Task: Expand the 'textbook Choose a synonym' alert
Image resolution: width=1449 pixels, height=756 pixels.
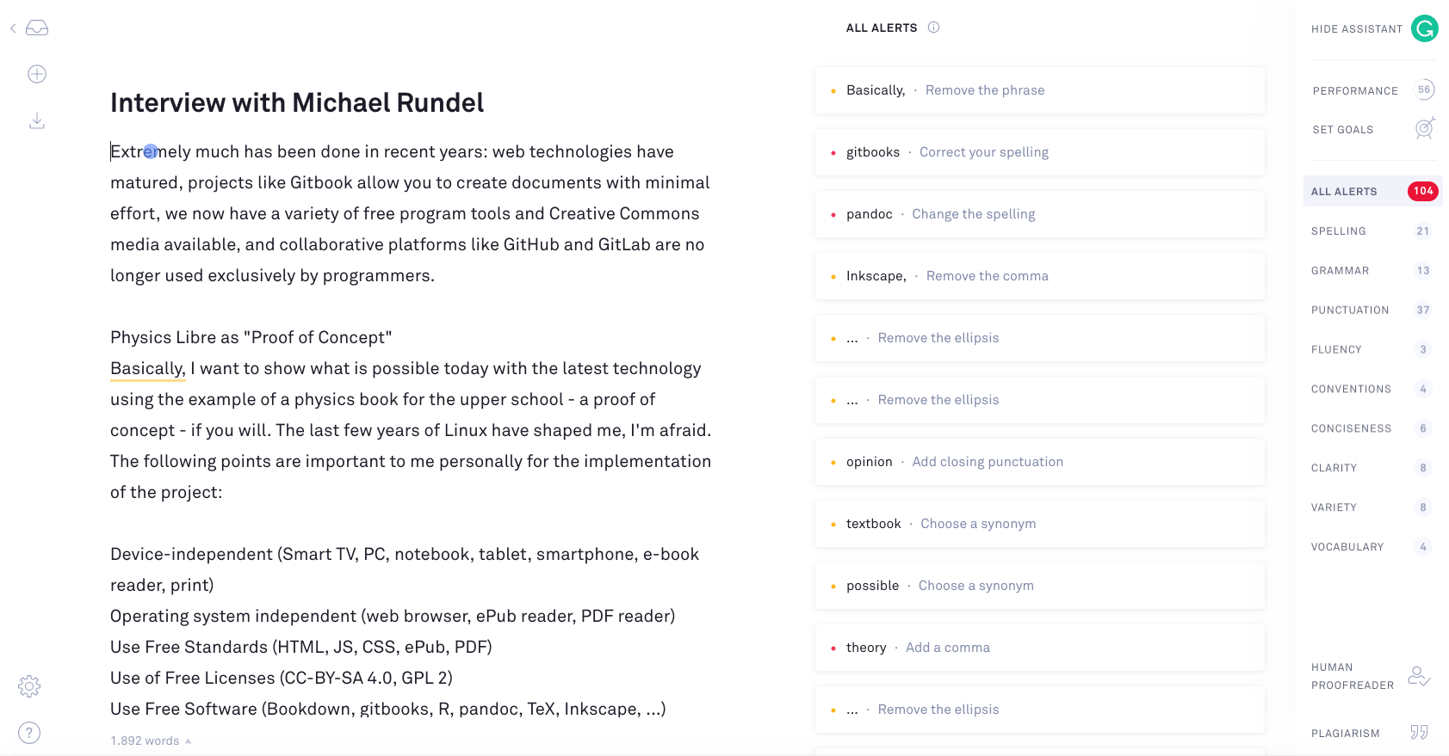Action: pyautogui.click(x=1040, y=524)
